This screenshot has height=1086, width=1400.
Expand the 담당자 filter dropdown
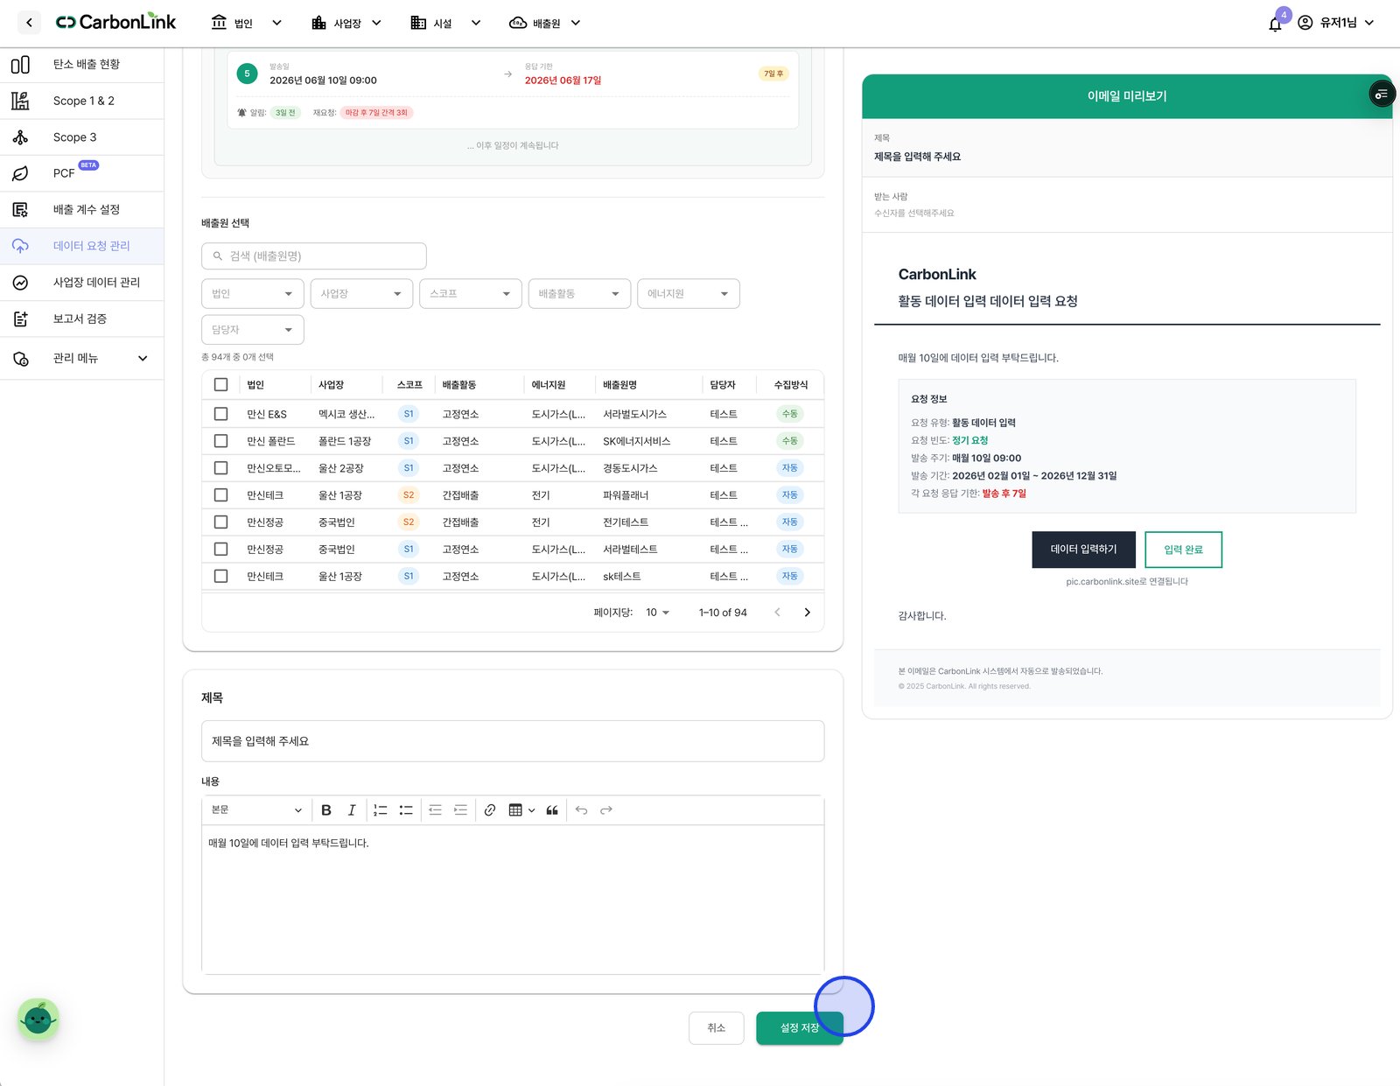(x=253, y=330)
